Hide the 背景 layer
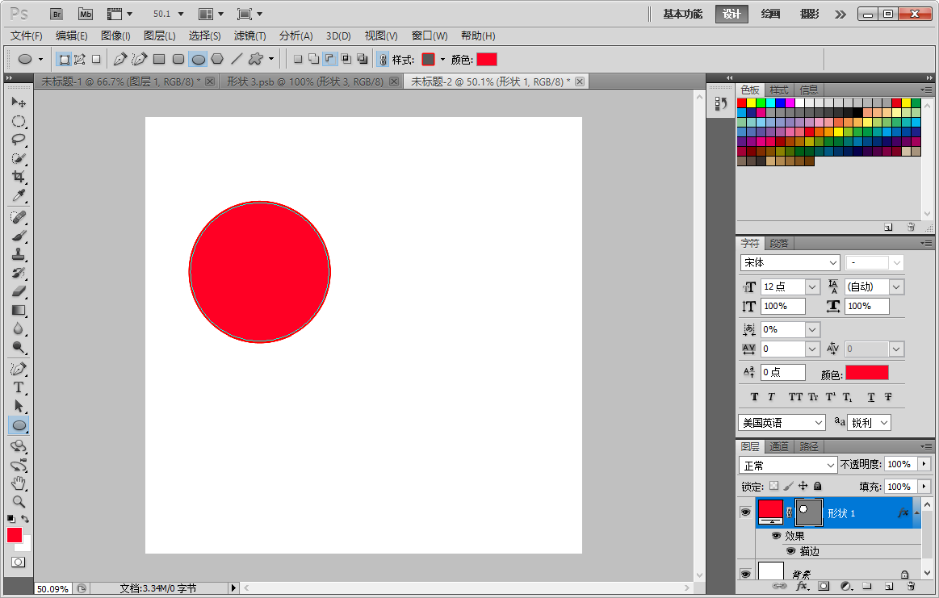Viewport: 939px width, 598px height. click(745, 574)
